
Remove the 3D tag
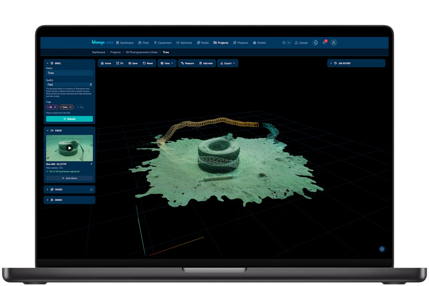click(x=55, y=107)
